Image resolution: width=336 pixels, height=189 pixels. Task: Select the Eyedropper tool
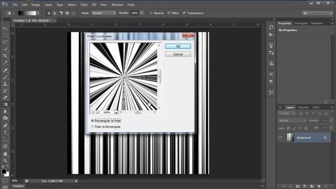pyautogui.click(x=5, y=63)
